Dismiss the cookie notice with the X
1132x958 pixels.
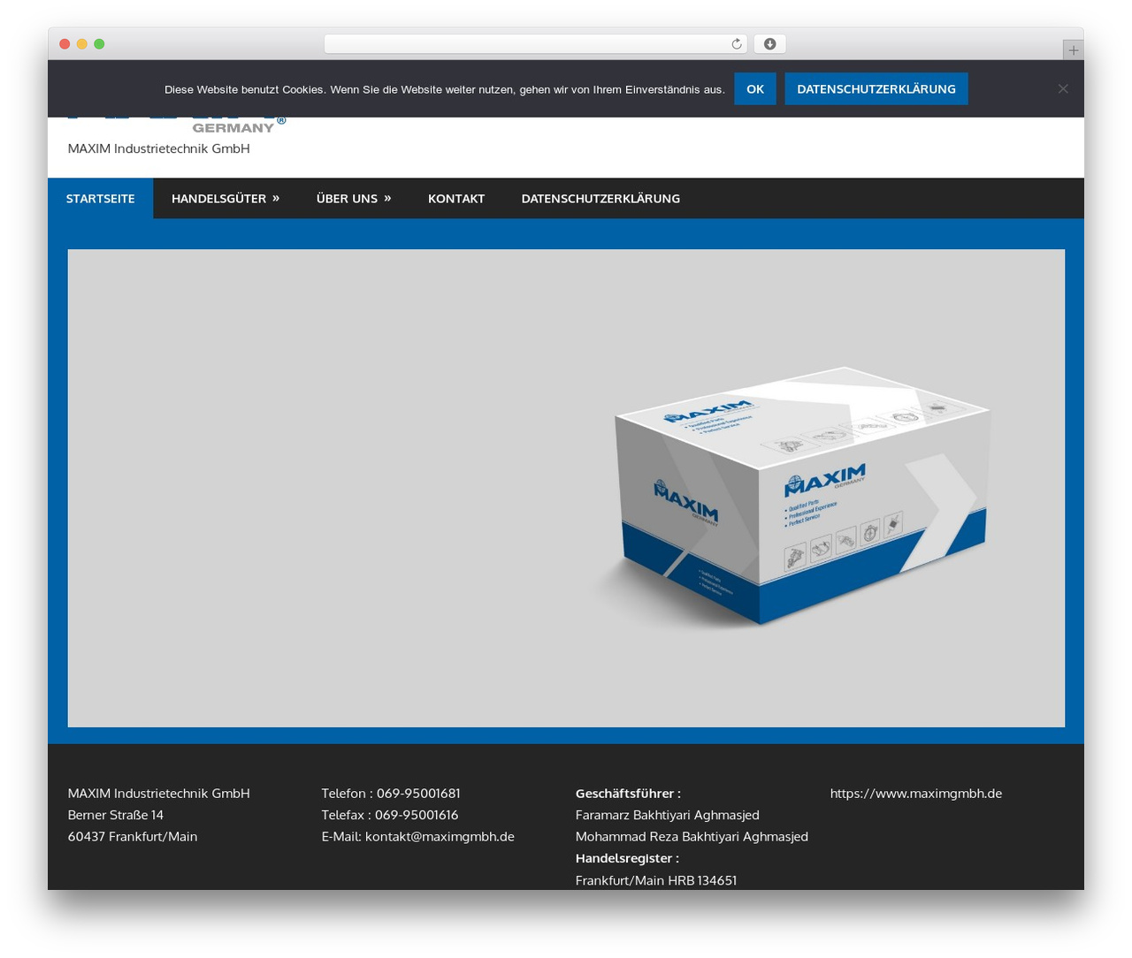point(1063,88)
